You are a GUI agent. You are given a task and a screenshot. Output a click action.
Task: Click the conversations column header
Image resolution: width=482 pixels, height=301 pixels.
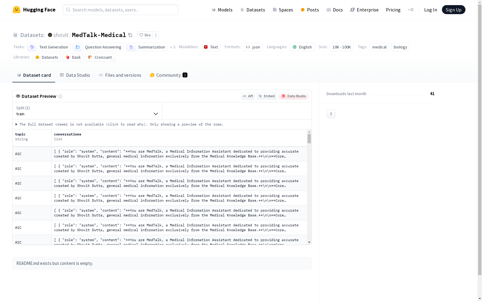pyautogui.click(x=179, y=138)
